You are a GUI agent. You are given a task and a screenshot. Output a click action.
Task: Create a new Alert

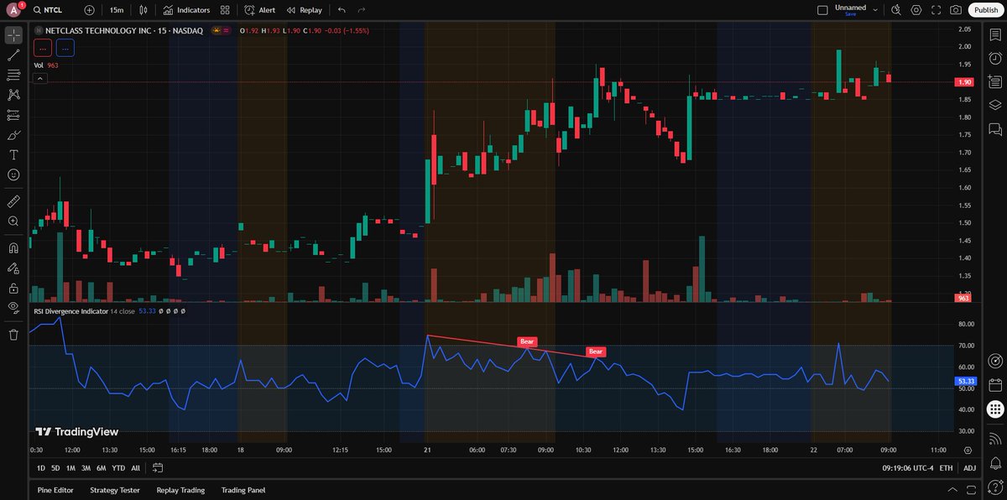259,10
